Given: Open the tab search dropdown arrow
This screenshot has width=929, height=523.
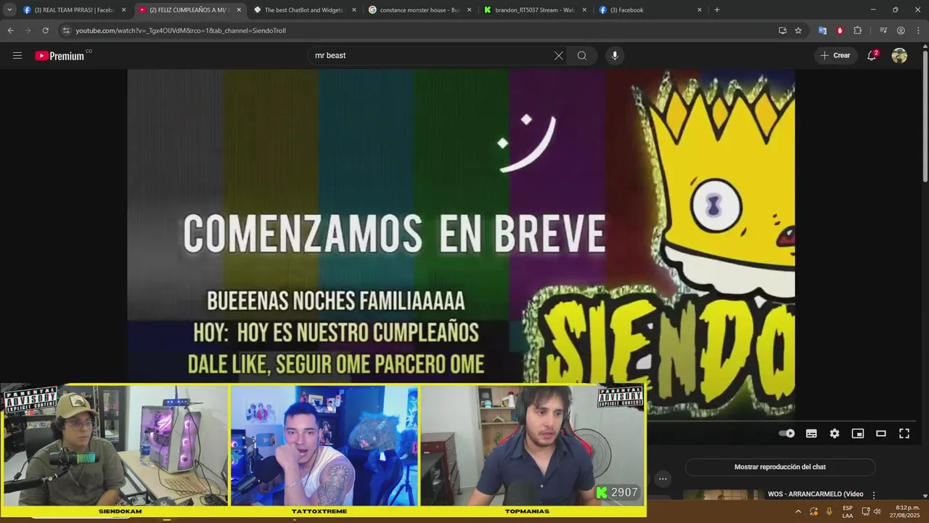Looking at the screenshot, I should pos(9,10).
